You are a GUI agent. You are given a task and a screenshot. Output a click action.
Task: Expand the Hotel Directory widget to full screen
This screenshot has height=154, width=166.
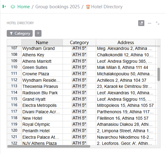(157, 23)
